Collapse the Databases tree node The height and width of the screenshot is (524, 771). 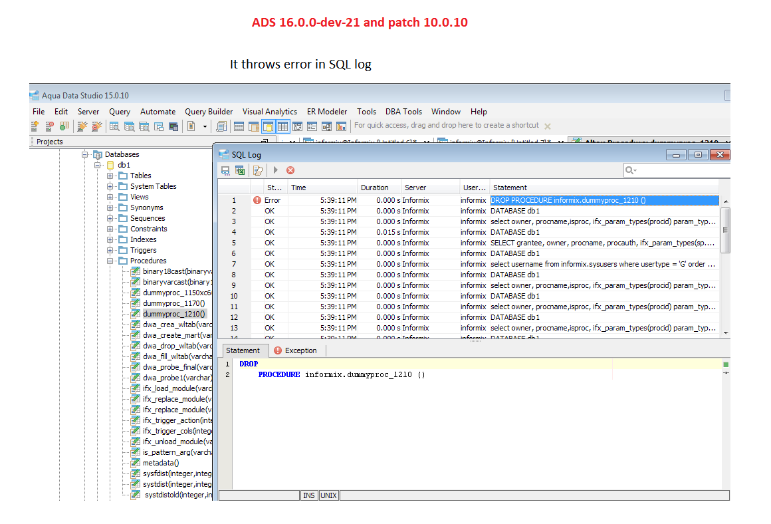[84, 154]
